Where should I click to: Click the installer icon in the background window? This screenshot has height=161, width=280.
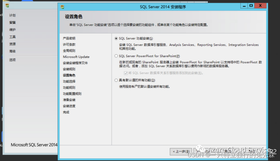coord(7,5)
